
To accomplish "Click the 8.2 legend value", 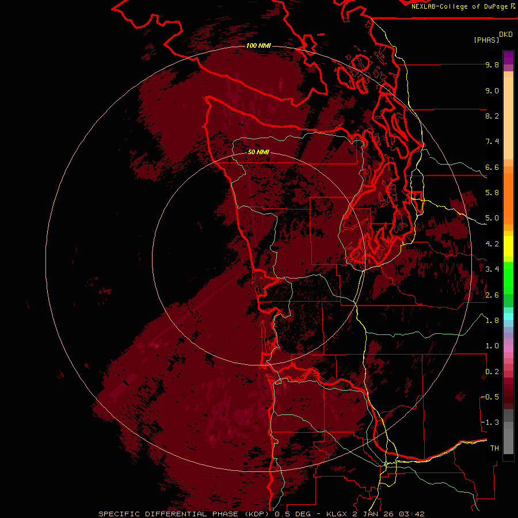I will 492,116.
